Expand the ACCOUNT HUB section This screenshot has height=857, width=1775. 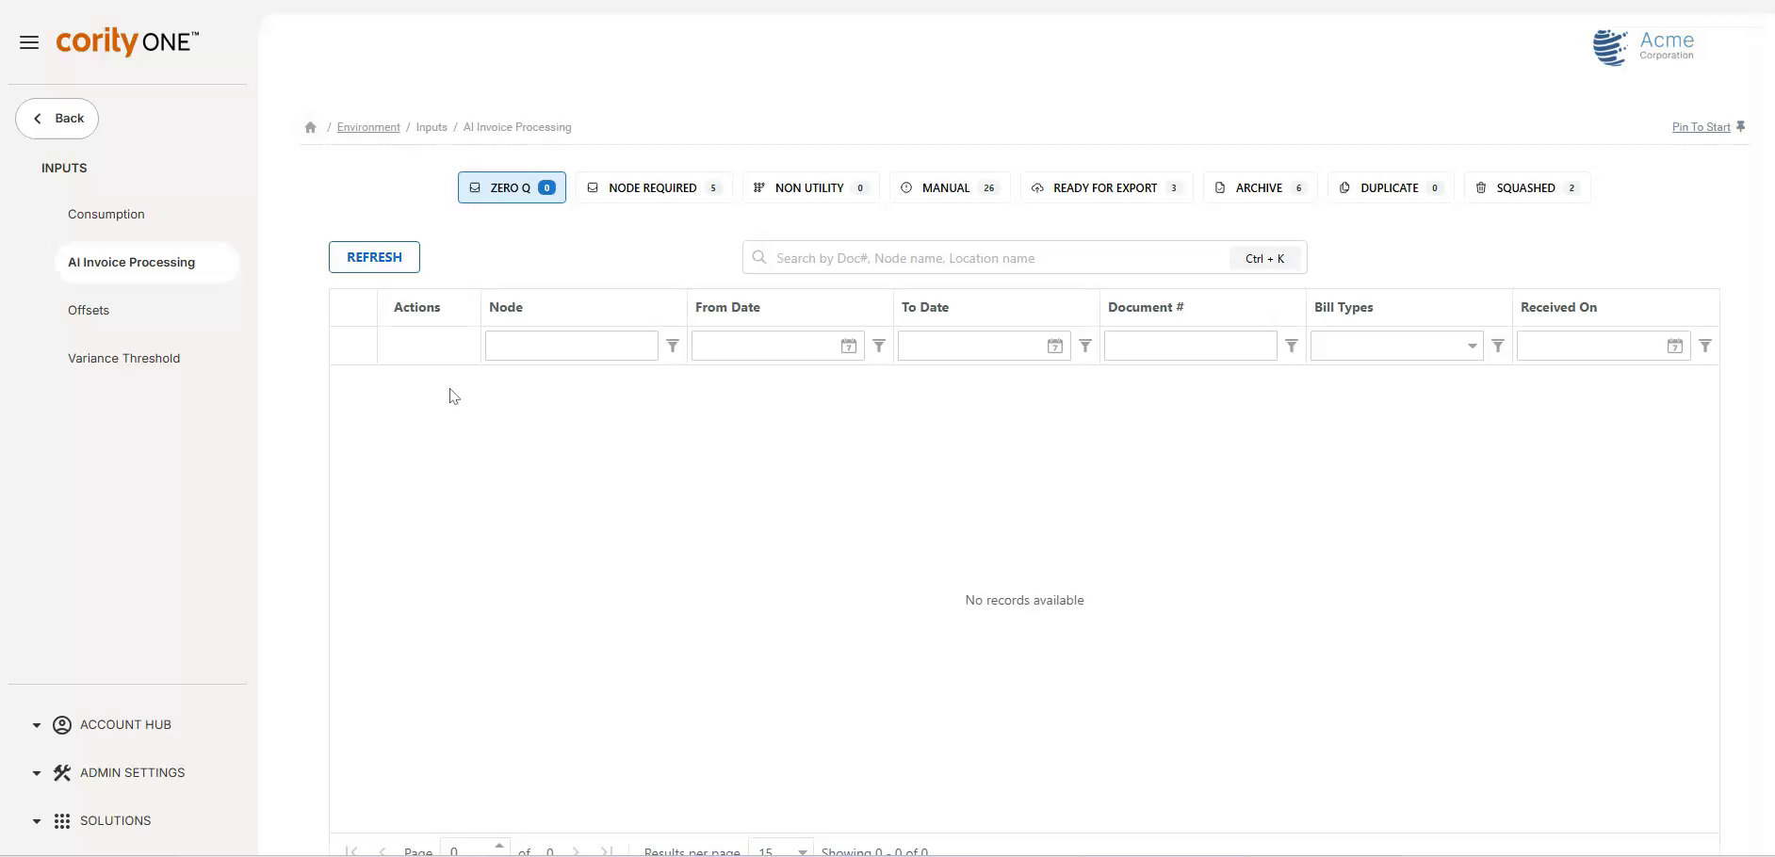coord(35,724)
